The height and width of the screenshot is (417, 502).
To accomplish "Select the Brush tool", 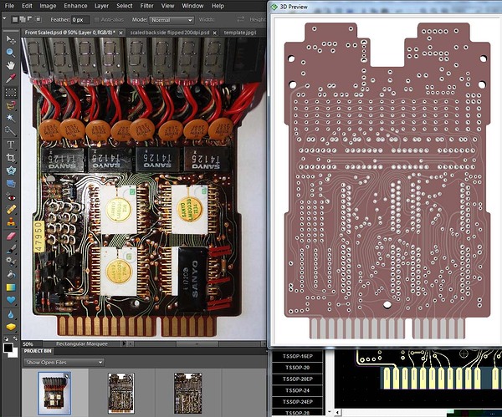I will point(11,249).
